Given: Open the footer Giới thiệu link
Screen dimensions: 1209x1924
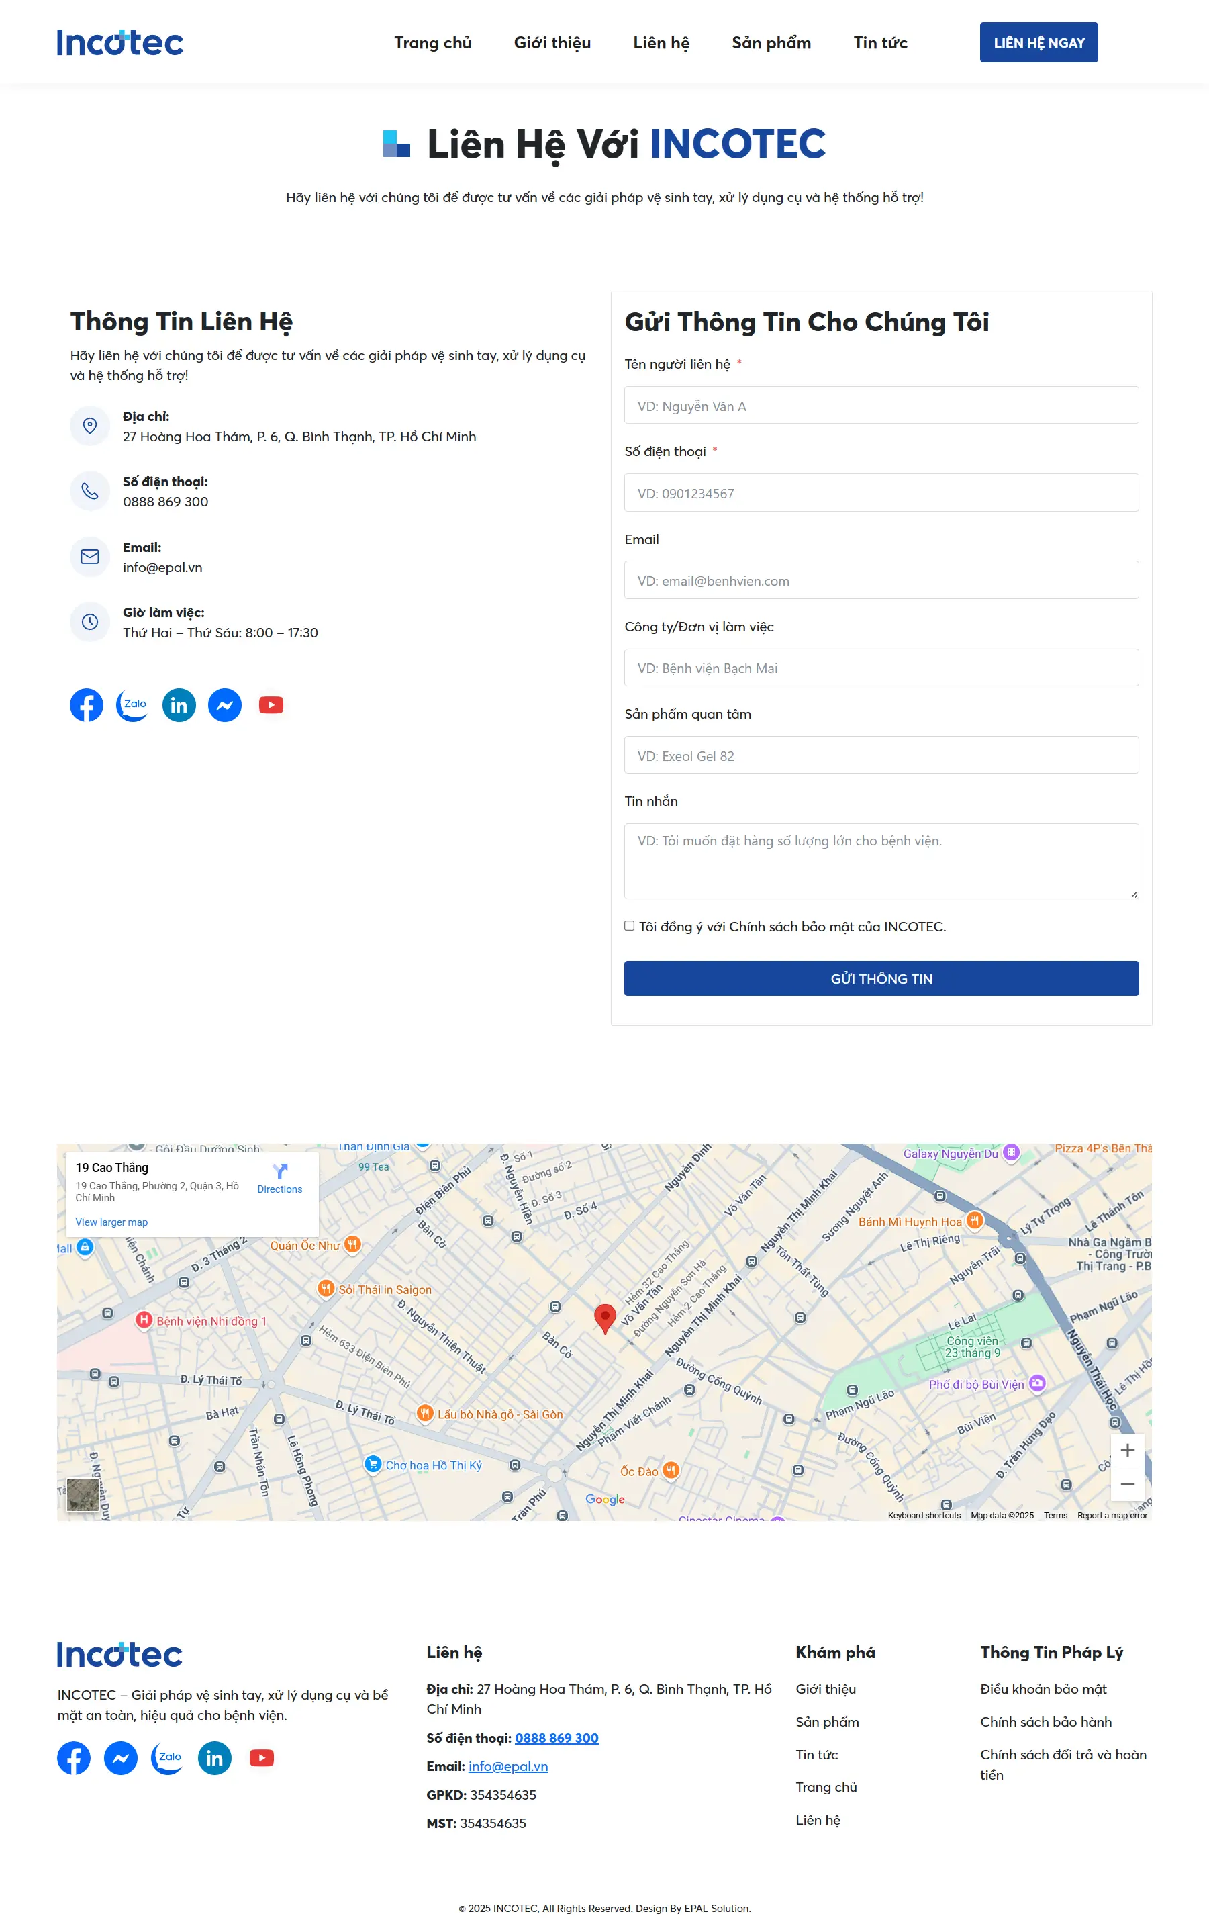Looking at the screenshot, I should 826,1689.
